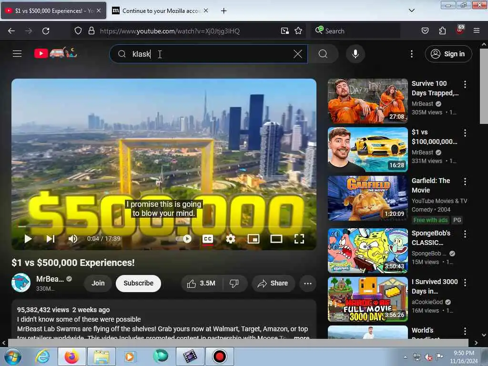This screenshot has height=366, width=488.
Task: Open the Garfield: The Movie title
Action: 430,185
